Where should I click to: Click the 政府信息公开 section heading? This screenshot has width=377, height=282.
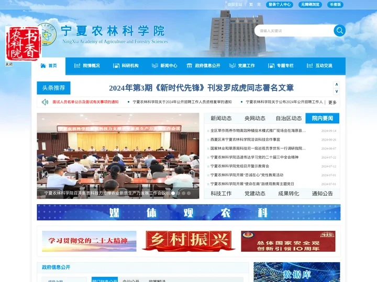tap(56, 267)
